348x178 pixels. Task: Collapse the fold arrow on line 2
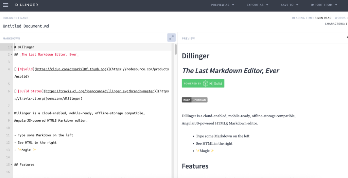coord(11,55)
